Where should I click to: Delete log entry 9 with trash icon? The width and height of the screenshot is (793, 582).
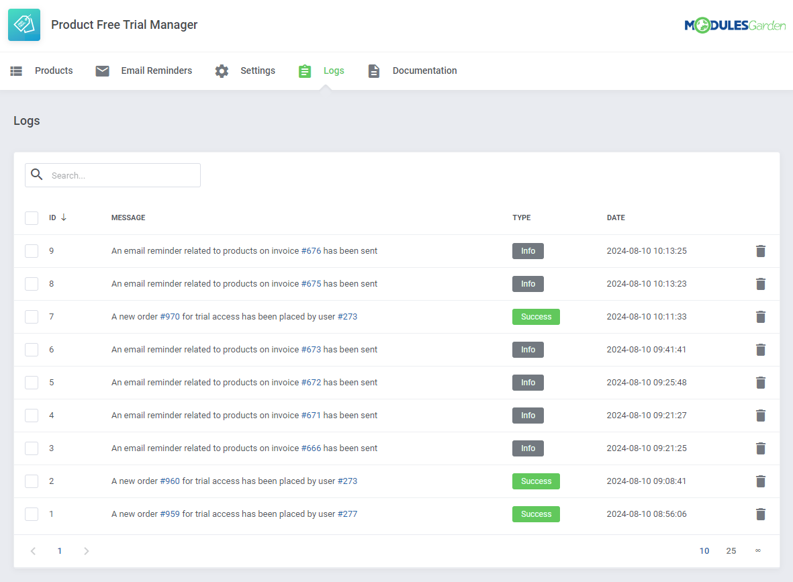click(x=760, y=250)
